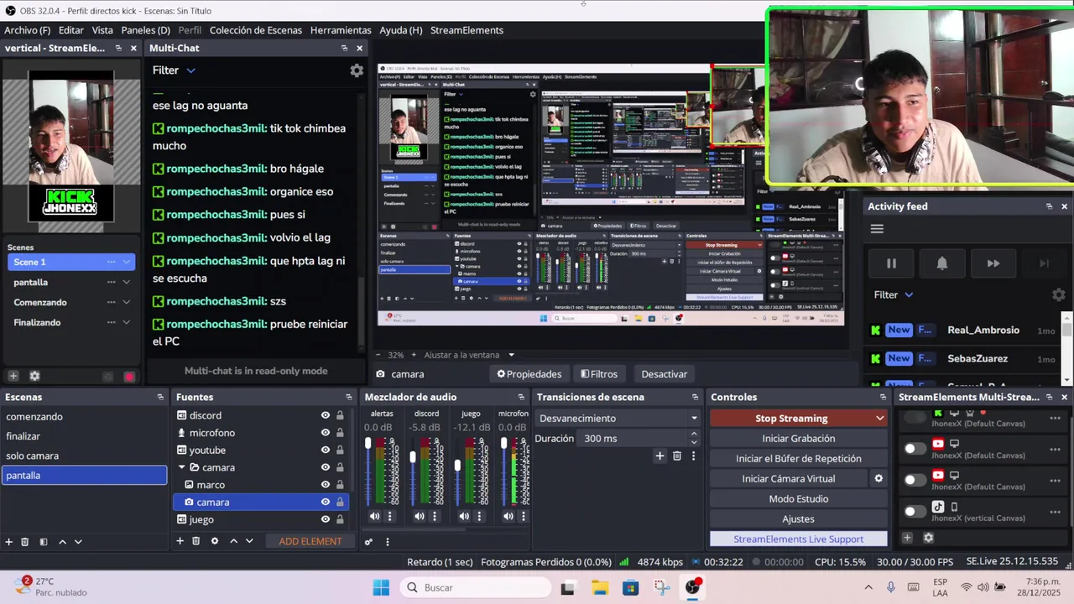Open scene filters icon in Escenas toolbar
The image size is (1074, 604).
(44, 542)
